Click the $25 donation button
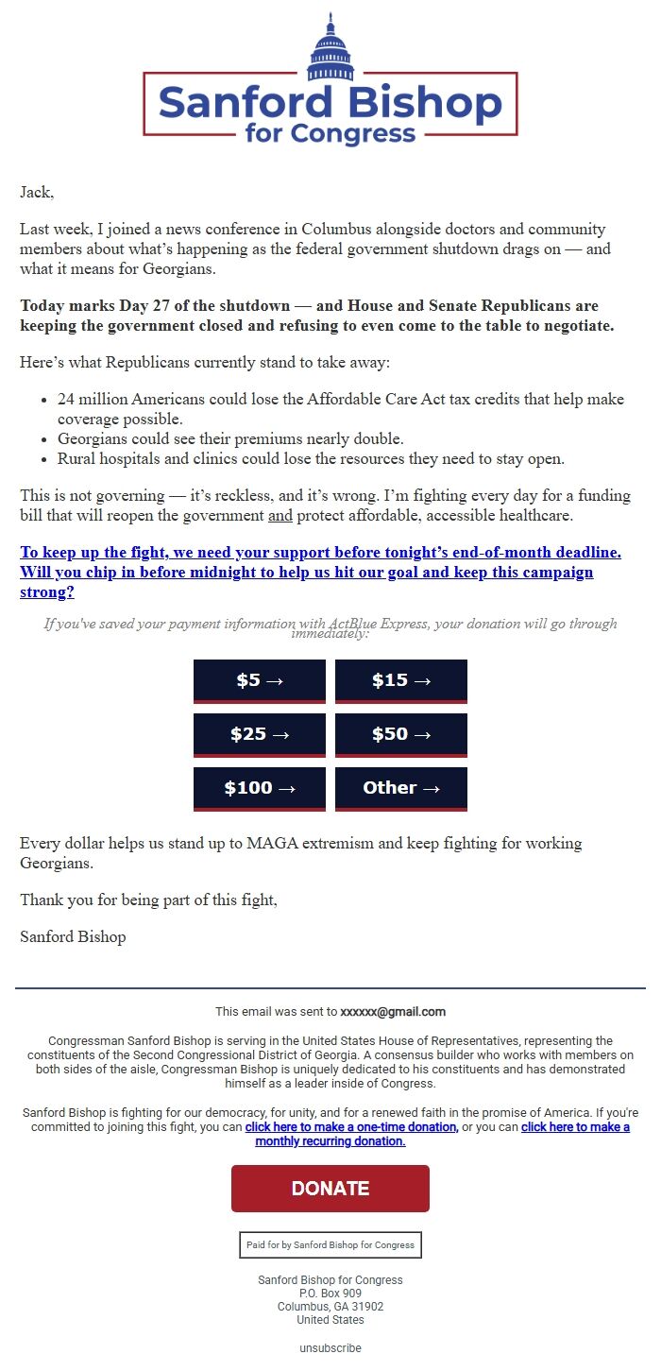 pyautogui.click(x=259, y=734)
